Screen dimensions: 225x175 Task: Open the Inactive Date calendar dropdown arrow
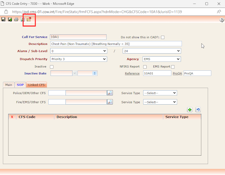click(x=75, y=73)
